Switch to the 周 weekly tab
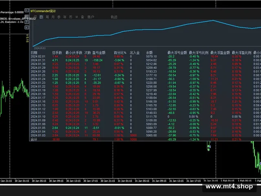 47,17
